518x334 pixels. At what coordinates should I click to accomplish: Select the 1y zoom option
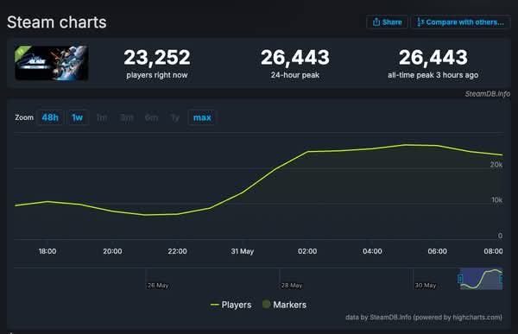click(175, 117)
